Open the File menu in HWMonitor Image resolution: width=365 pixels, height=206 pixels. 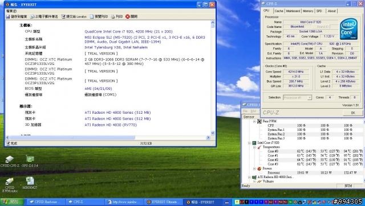click(x=245, y=111)
